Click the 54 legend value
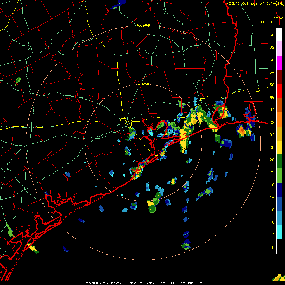 272,72
